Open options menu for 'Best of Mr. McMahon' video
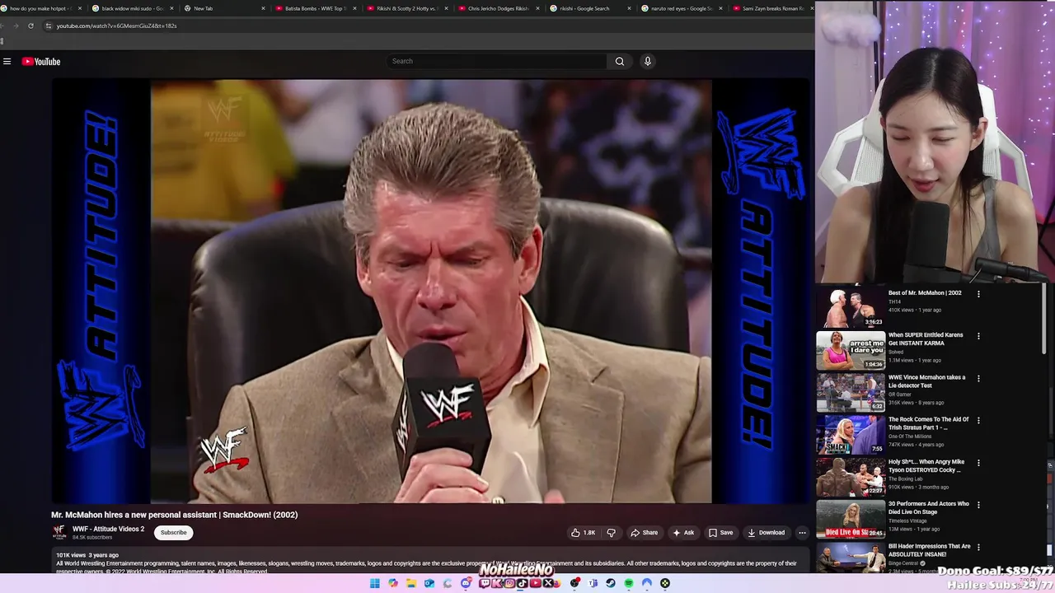Image resolution: width=1055 pixels, height=593 pixels. pyautogui.click(x=978, y=294)
